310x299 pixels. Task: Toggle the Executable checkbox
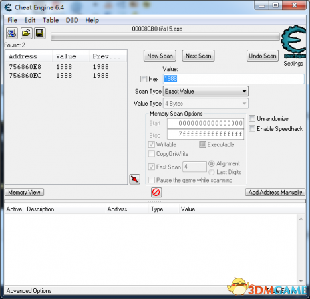pyautogui.click(x=202, y=144)
